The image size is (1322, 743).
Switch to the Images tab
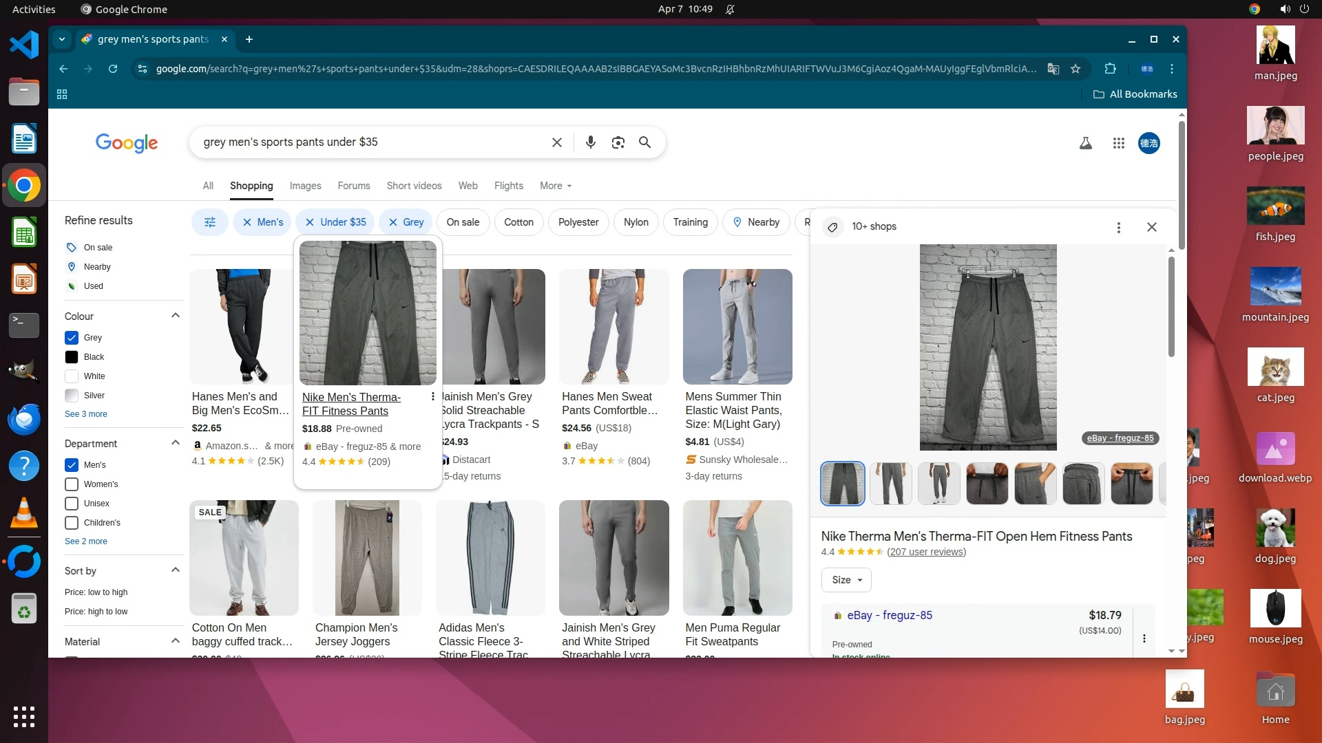[x=305, y=186]
